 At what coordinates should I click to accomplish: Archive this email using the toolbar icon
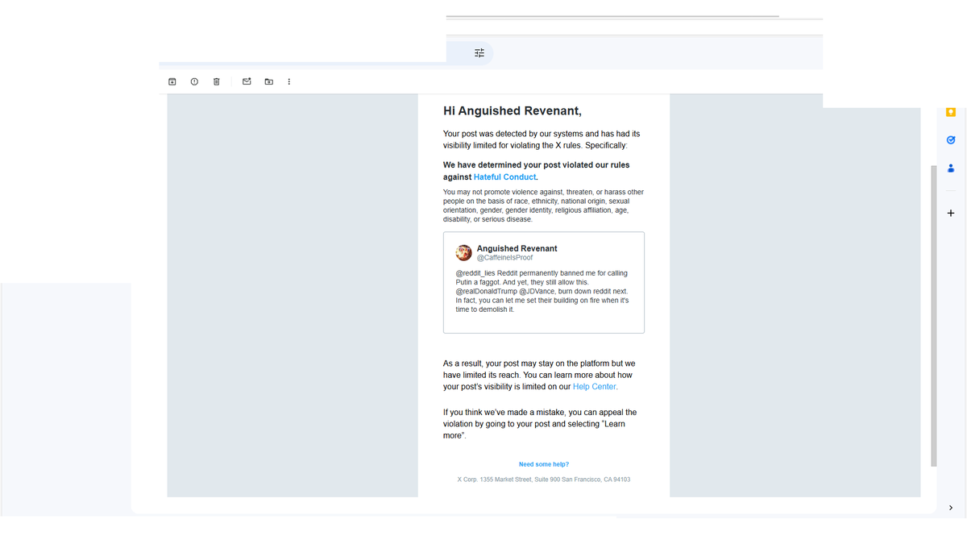tap(172, 81)
